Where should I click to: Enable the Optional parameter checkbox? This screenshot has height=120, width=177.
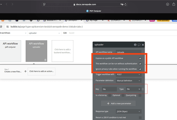coord(123,95)
